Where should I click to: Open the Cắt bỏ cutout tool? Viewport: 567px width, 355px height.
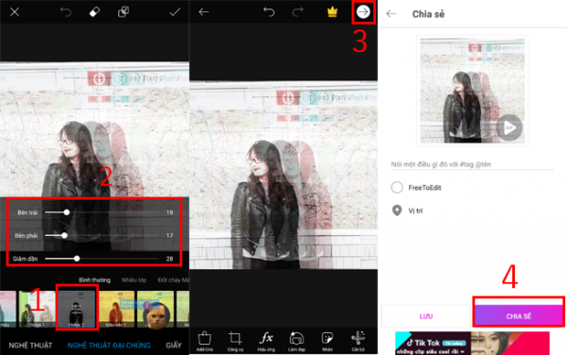coord(358,341)
